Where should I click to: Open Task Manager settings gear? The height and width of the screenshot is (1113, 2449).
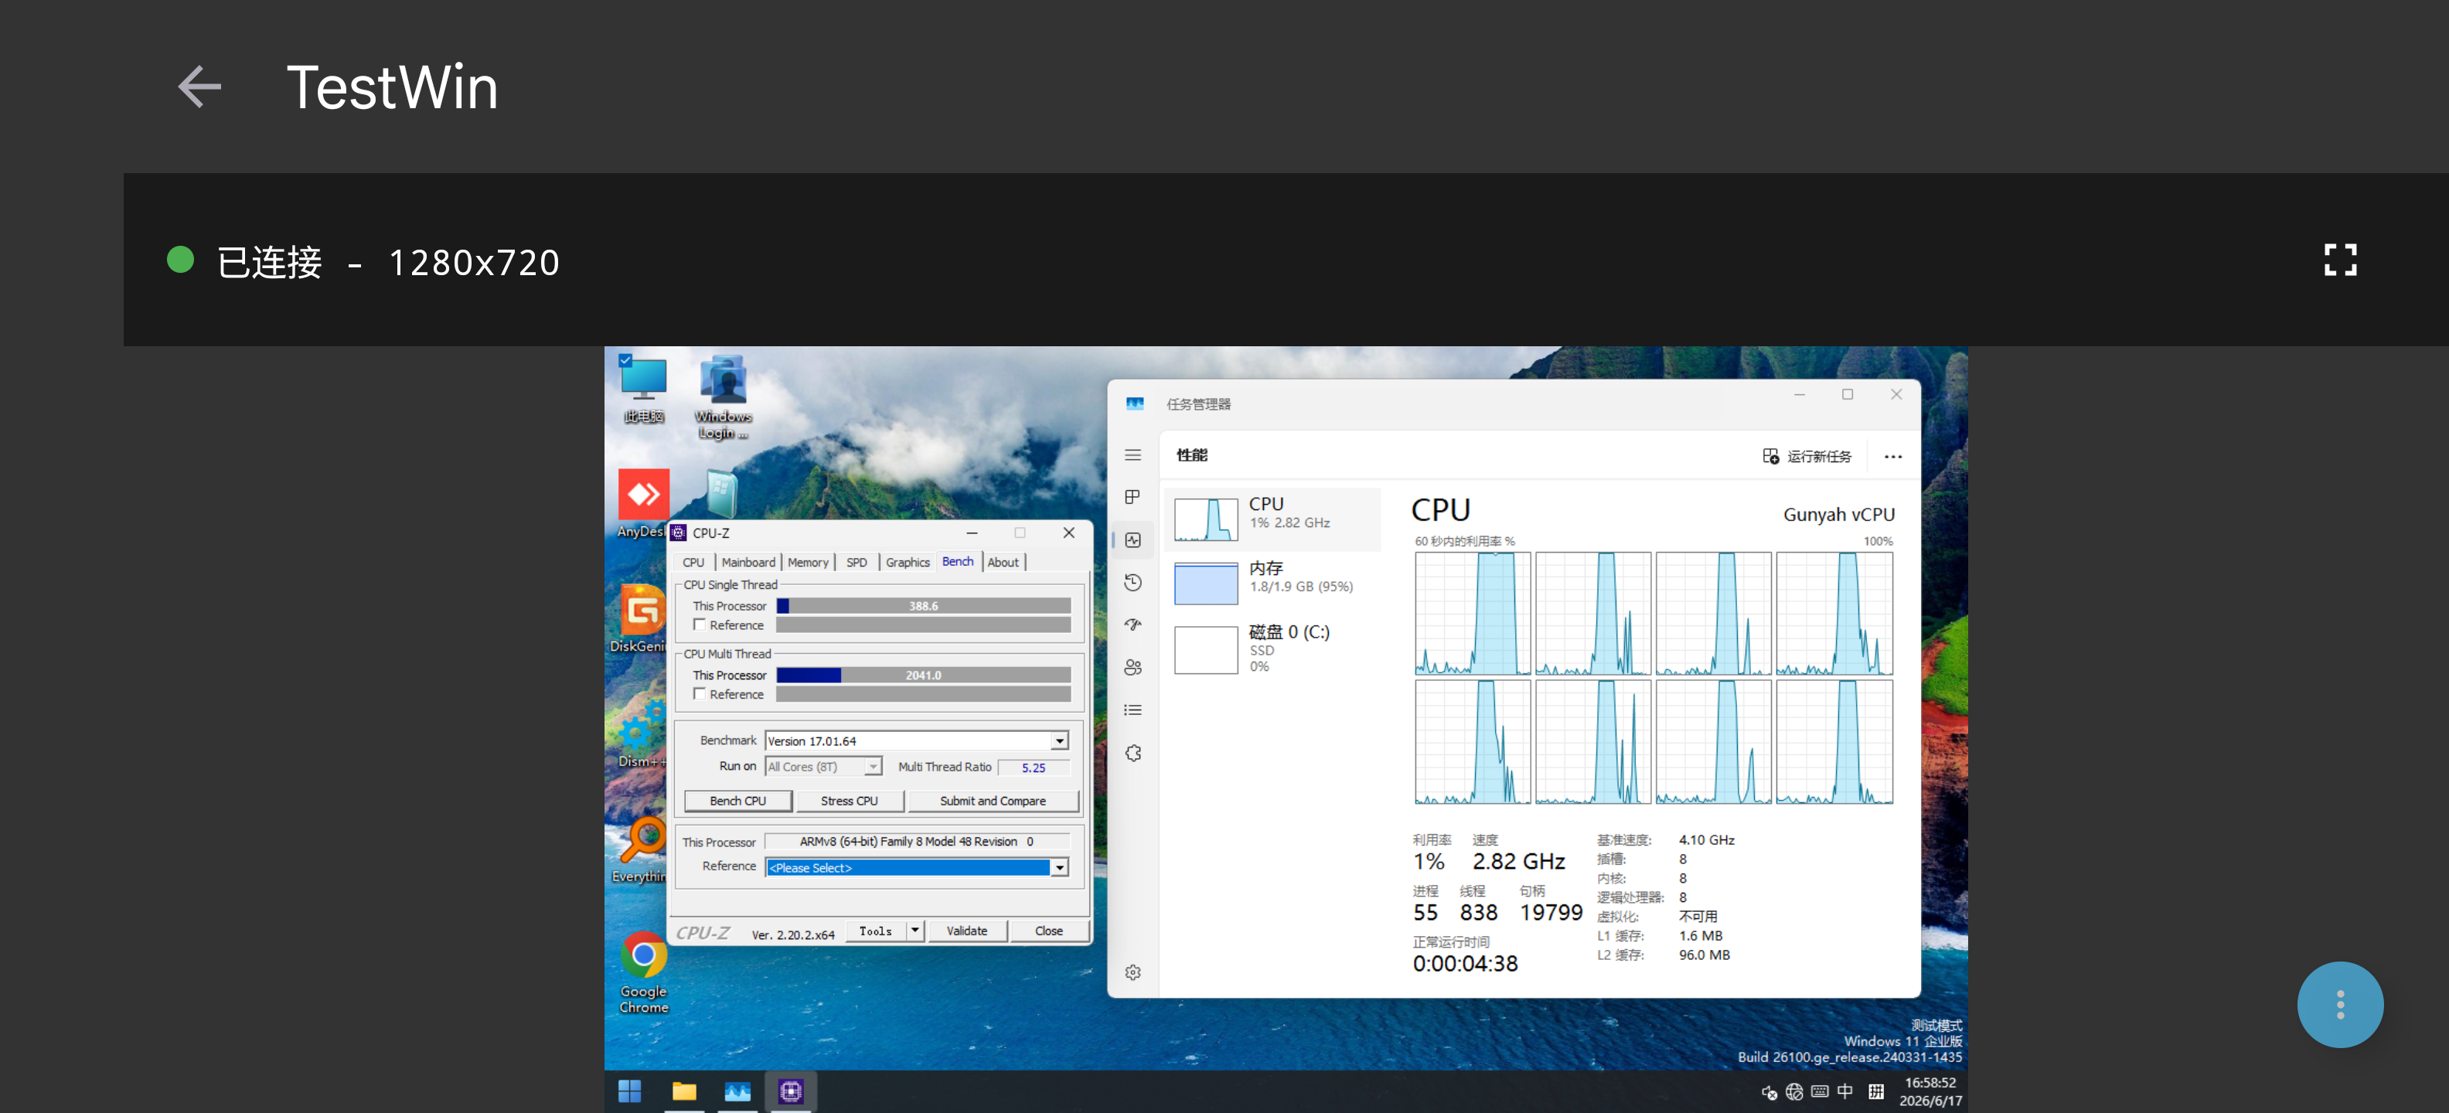point(1133,972)
